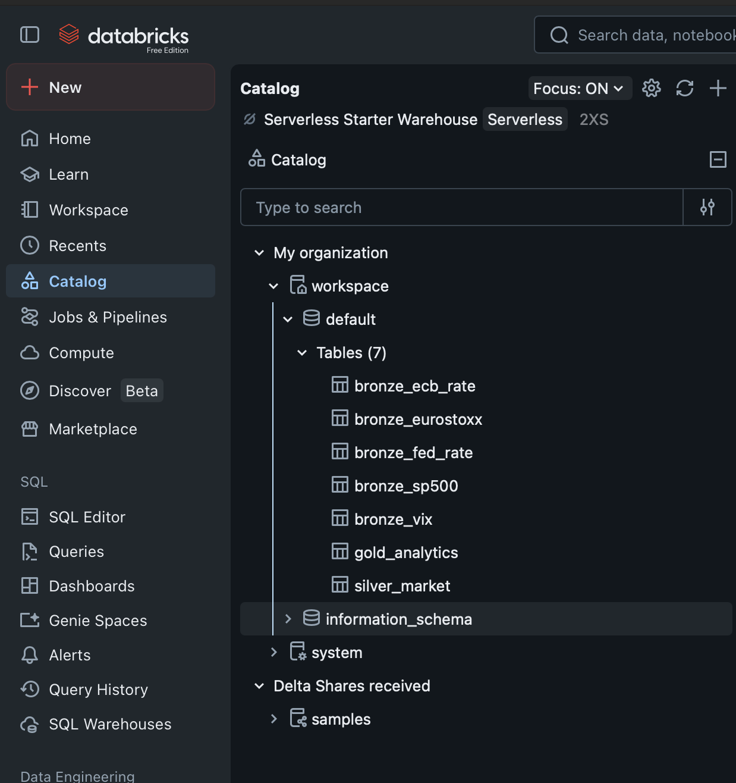Viewport: 736px width, 783px height.
Task: Click the Serverless tag
Action: coord(525,120)
